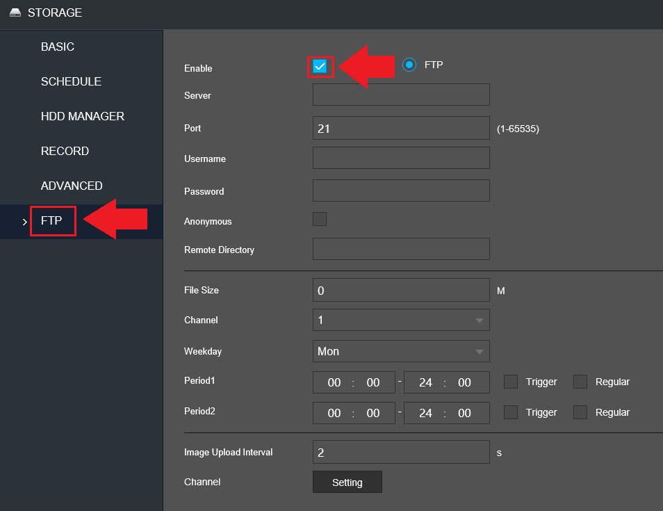This screenshot has height=511, width=663.
Task: Uncheck the Enable checkbox
Action: coord(320,66)
